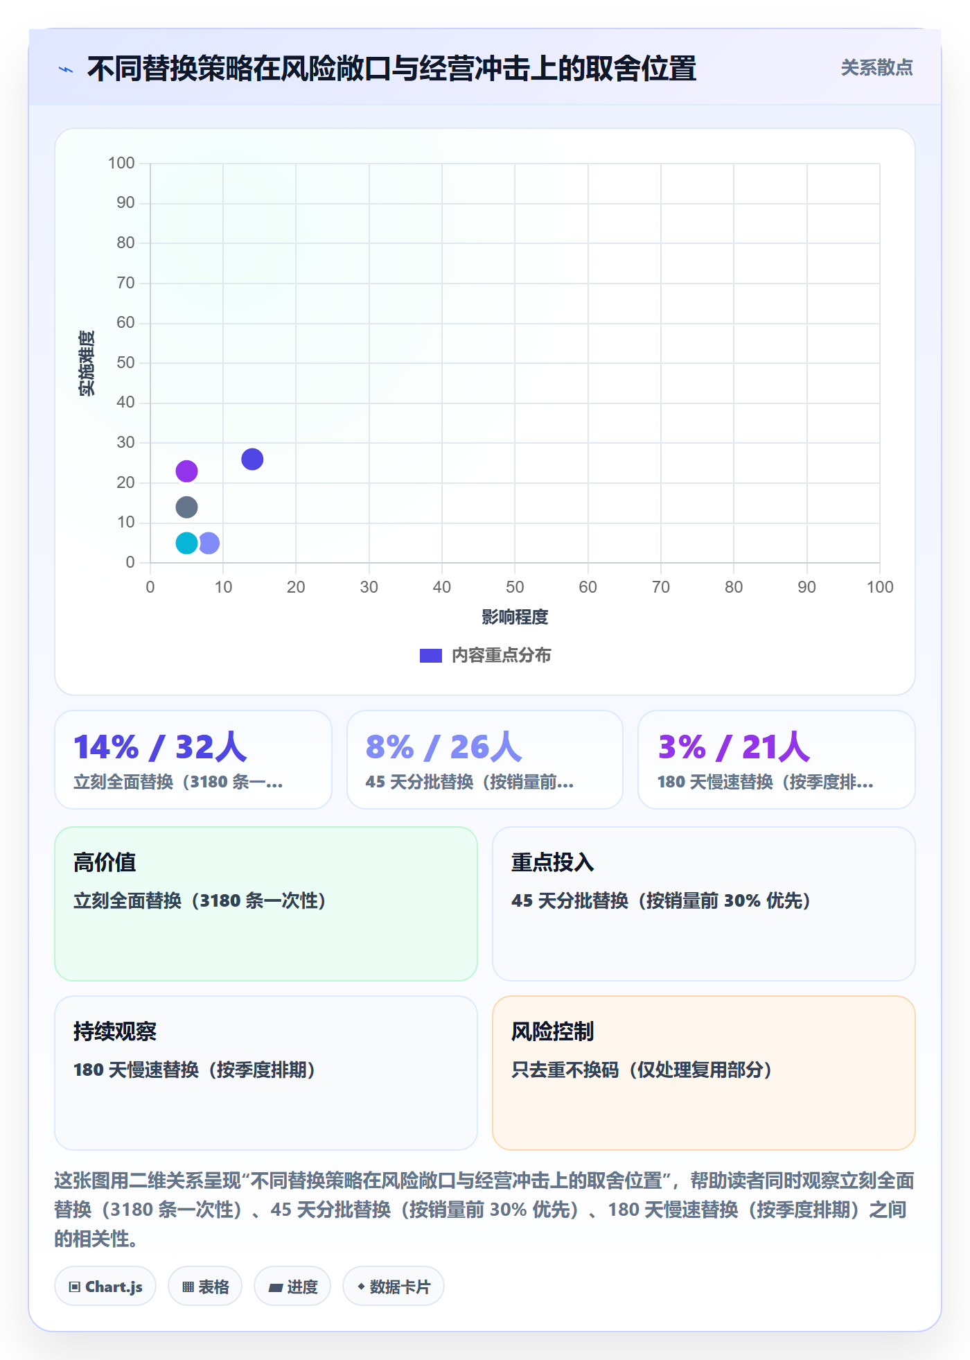The image size is (970, 1360).
Task: Click the lightning bolt icon beside the title
Action: [x=66, y=69]
